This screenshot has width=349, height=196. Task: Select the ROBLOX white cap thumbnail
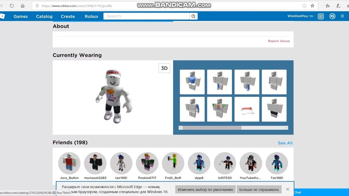point(247,109)
